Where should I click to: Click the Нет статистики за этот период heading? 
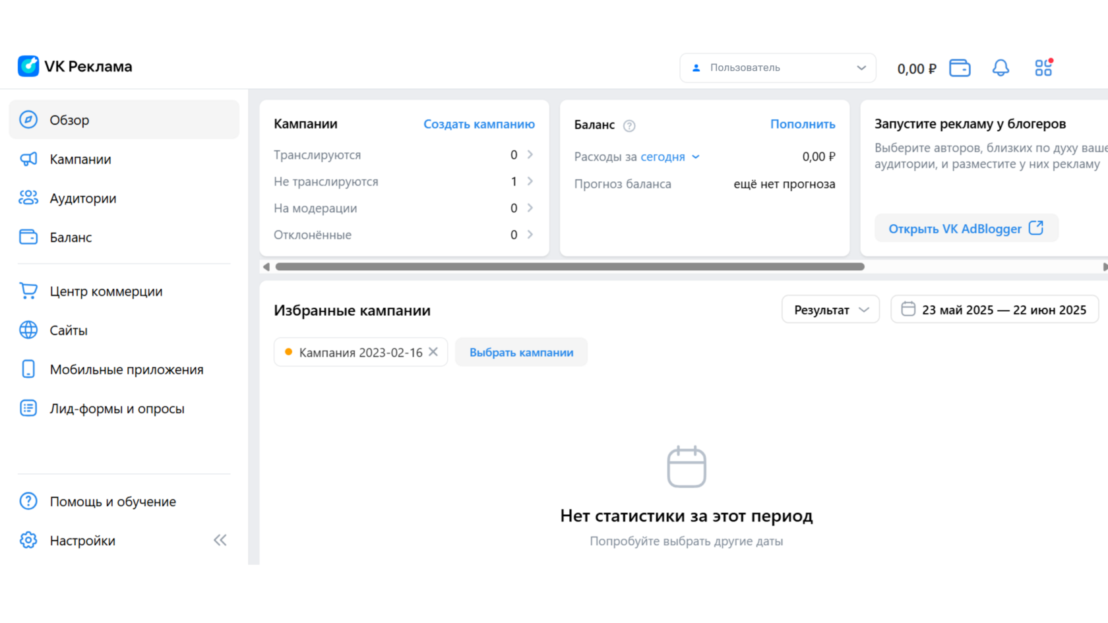(687, 516)
